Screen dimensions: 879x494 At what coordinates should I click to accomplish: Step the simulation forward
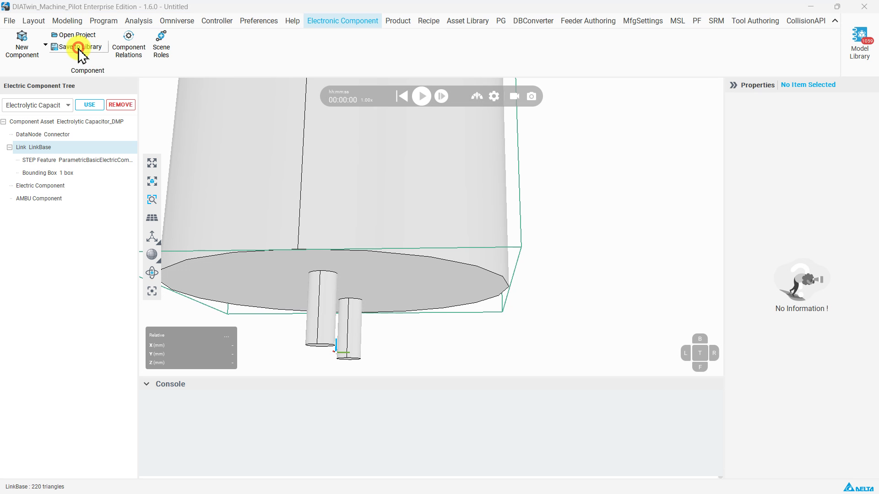[441, 97]
